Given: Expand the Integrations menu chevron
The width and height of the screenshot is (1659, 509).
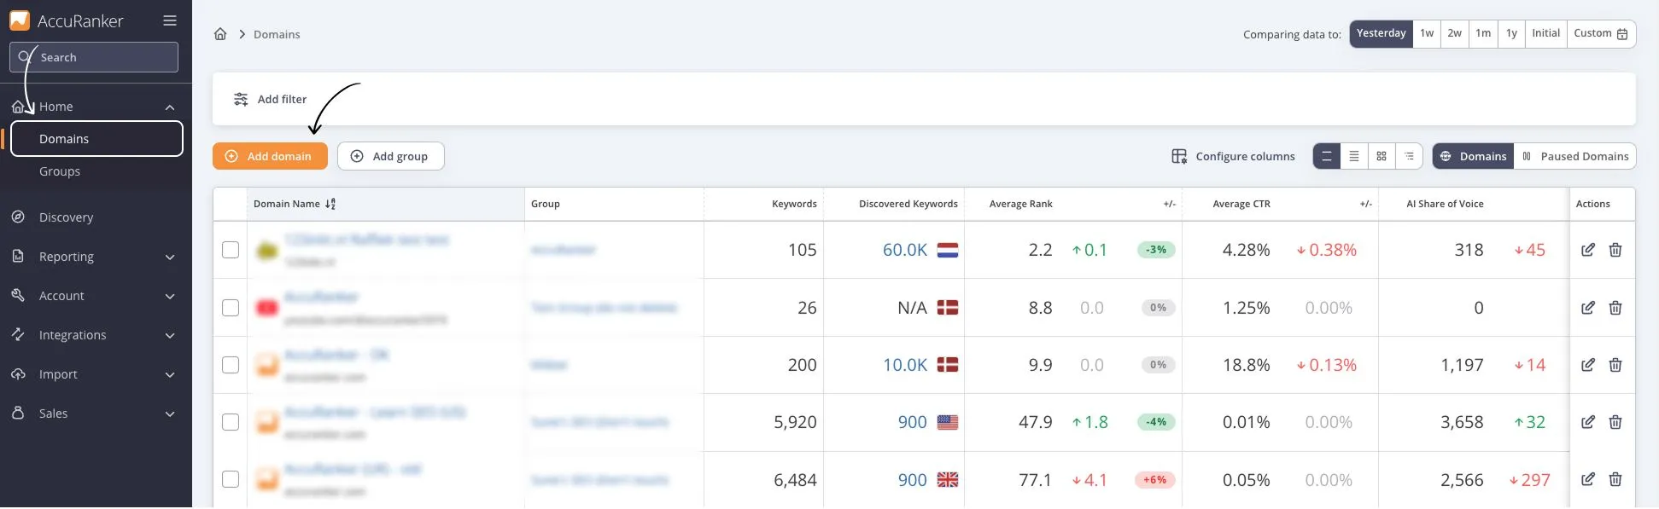Looking at the screenshot, I should pyautogui.click(x=169, y=335).
